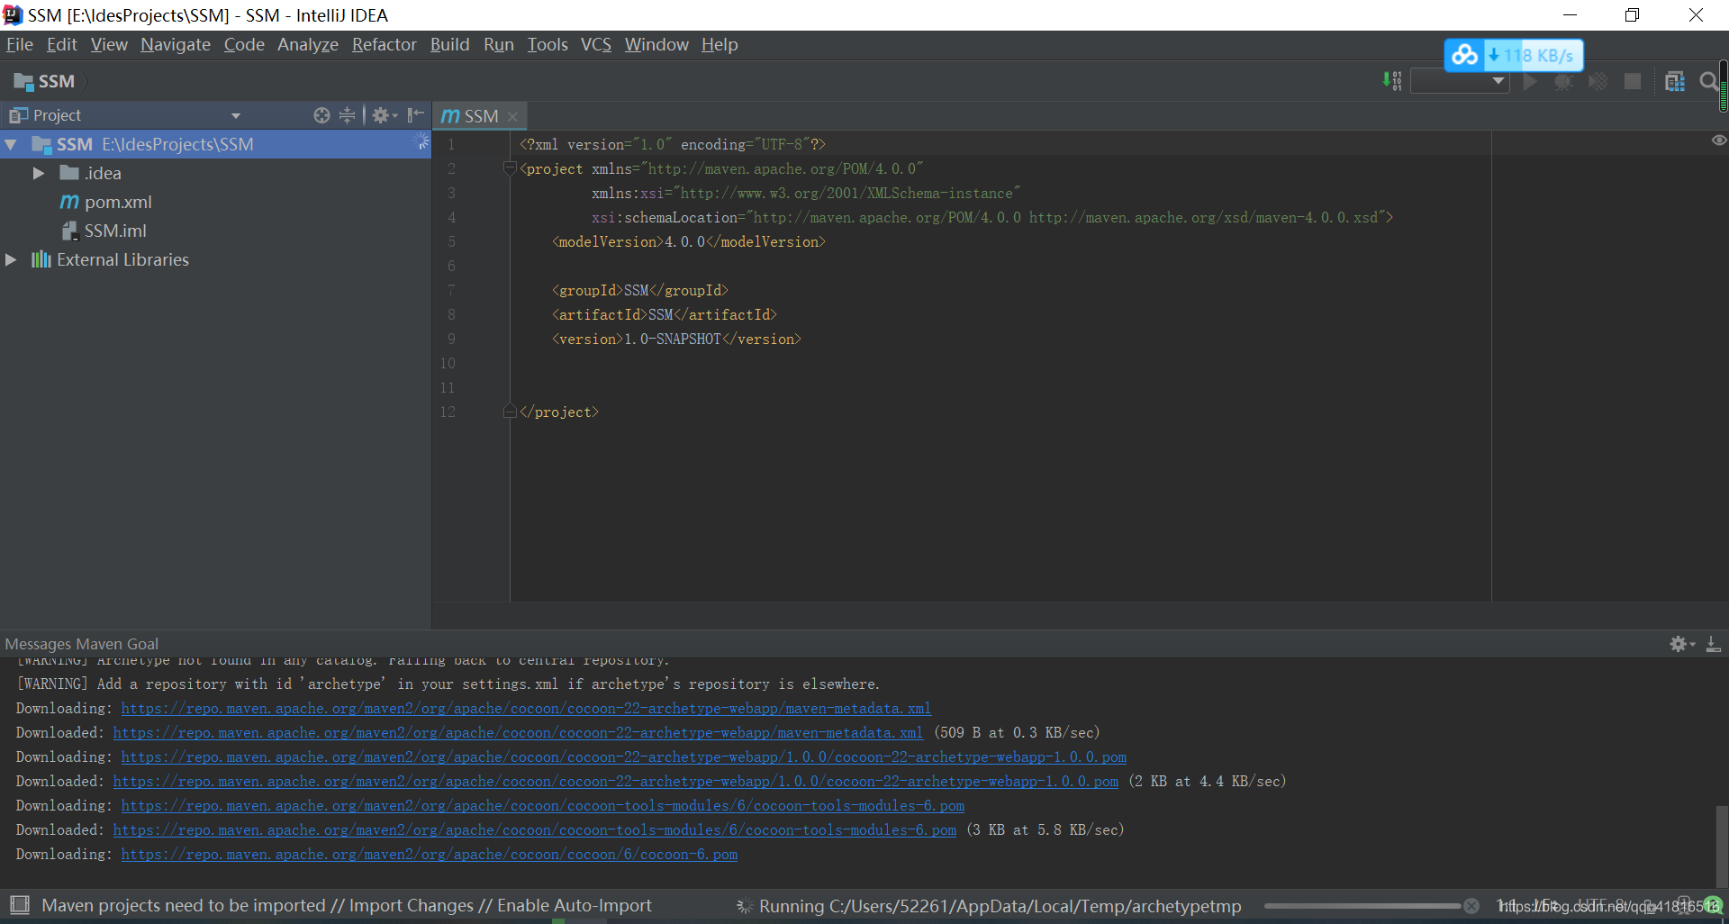This screenshot has width=1729, height=924.
Task: Click the background task progress bar
Action: [x=1362, y=906]
